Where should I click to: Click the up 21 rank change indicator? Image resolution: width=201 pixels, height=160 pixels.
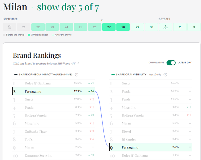[91, 83]
